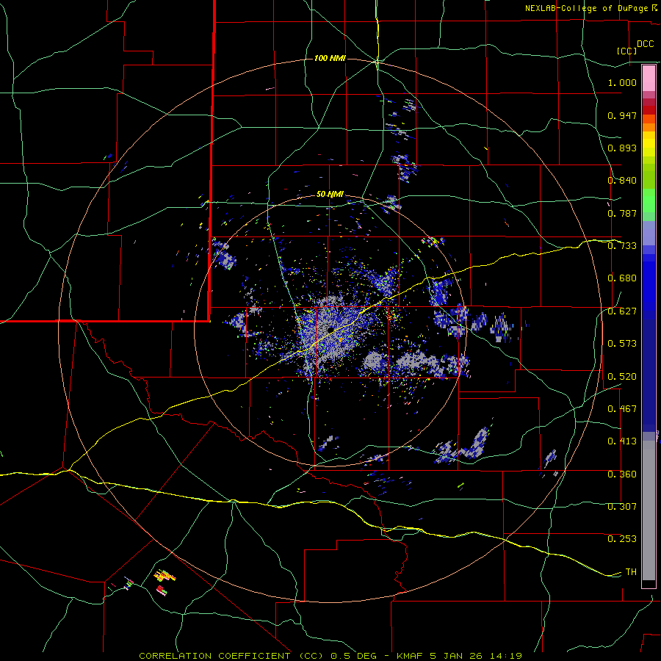This screenshot has height=661, width=661.
Task: Select the 0.787 scale value
Action: pos(622,213)
